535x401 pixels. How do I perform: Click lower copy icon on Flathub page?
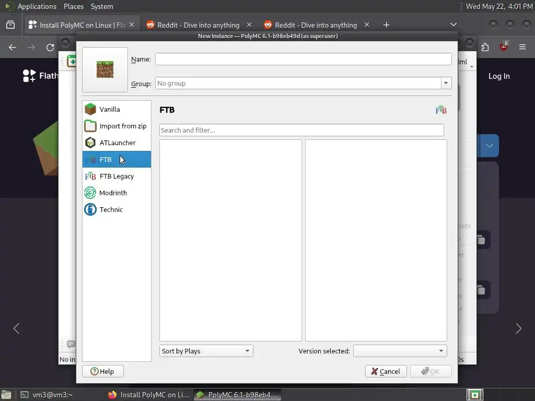tap(481, 290)
